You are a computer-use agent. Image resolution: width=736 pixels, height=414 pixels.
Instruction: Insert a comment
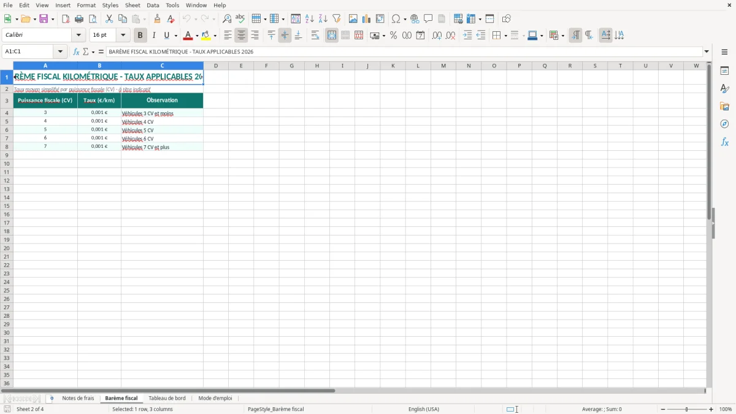point(428,19)
